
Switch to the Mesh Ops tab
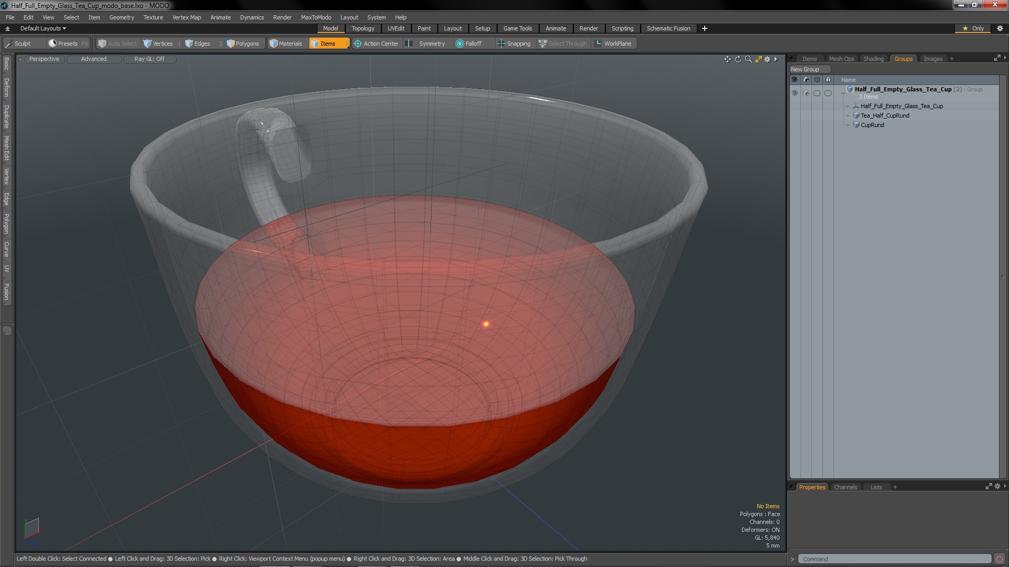(841, 59)
